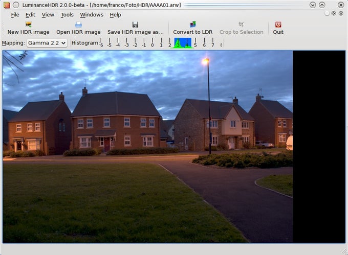Screen dimensions: 348x255
Task: Open the Windows menu
Action: pyautogui.click(x=92, y=15)
